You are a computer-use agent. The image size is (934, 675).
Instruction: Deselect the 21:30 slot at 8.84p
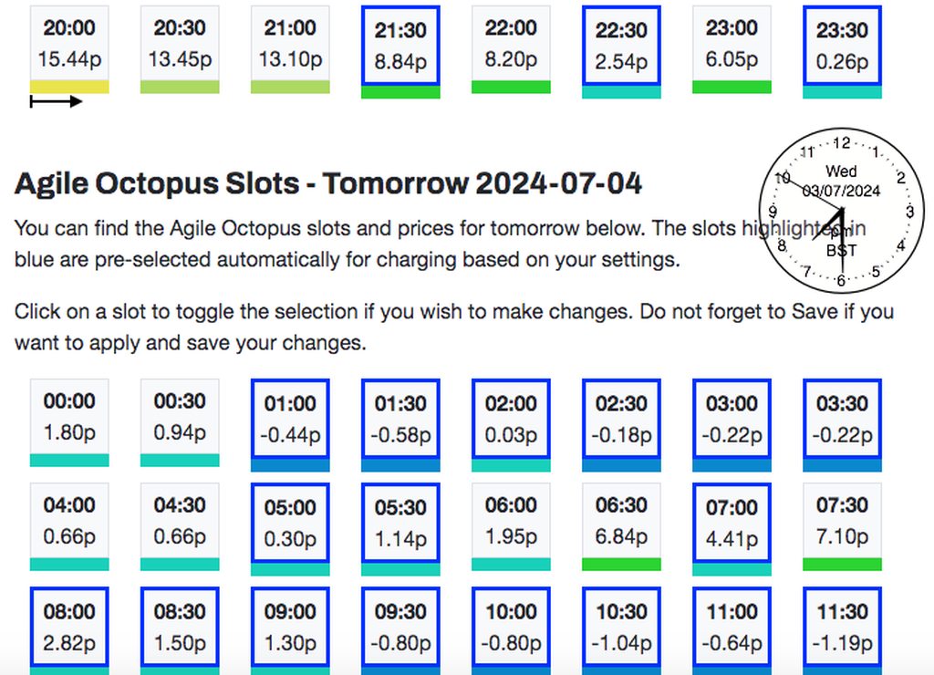400,46
